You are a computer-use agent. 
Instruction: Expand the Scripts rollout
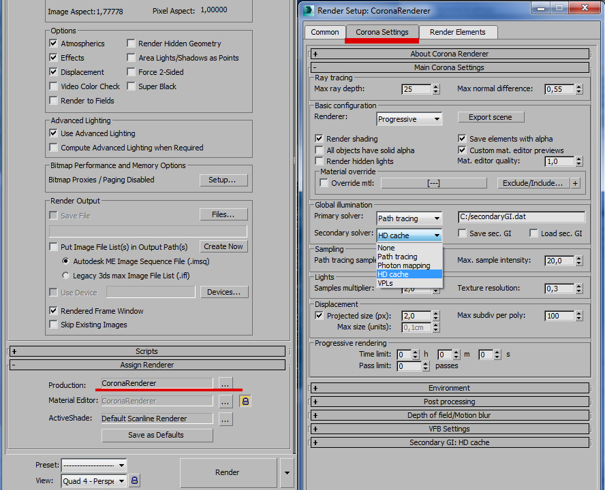[x=146, y=351]
